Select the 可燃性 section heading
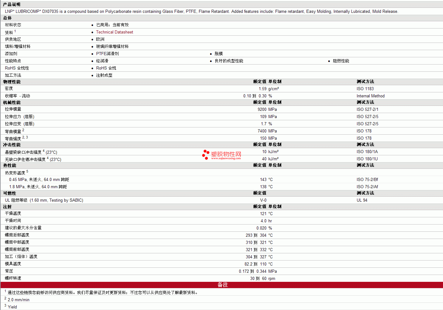 click(10, 193)
